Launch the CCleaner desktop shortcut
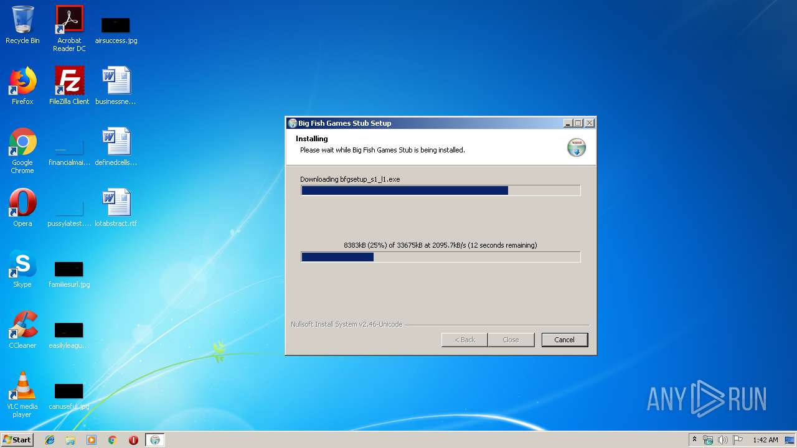 coord(22,330)
